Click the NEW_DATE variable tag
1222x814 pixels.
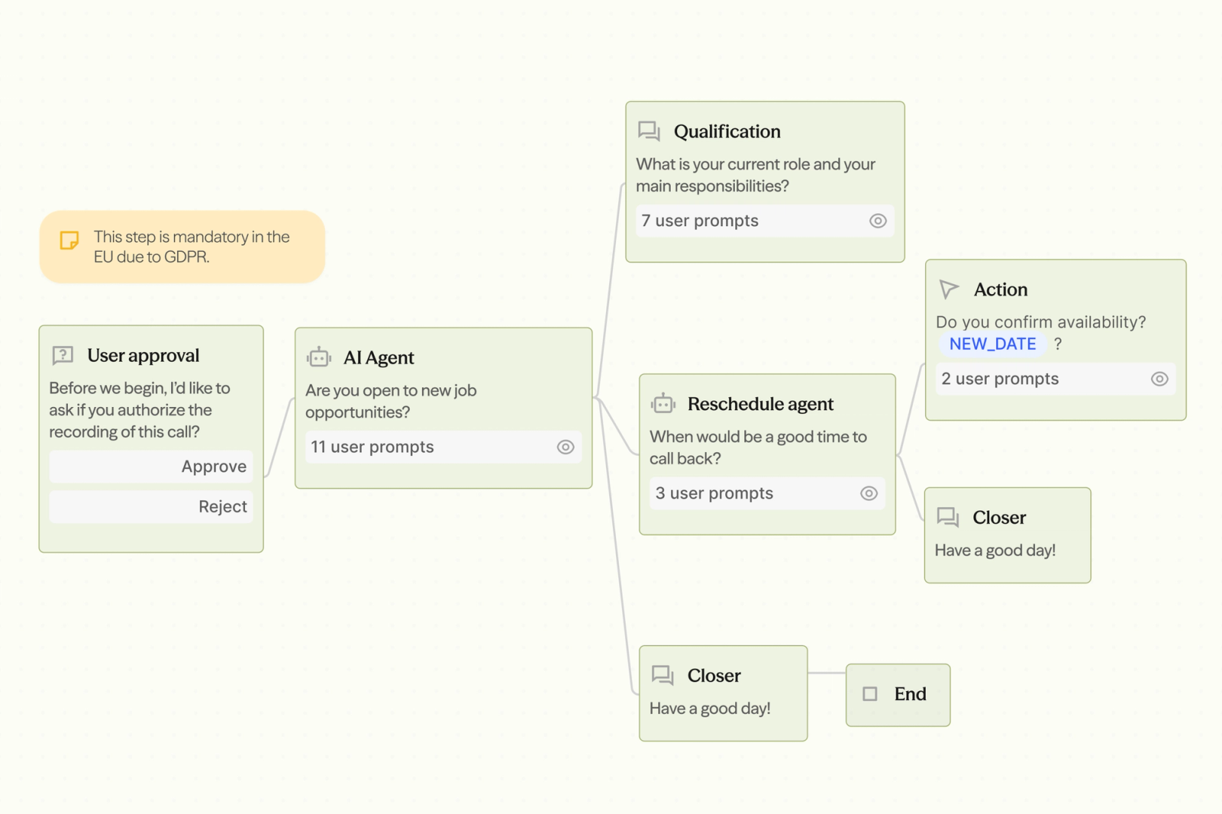pos(992,344)
